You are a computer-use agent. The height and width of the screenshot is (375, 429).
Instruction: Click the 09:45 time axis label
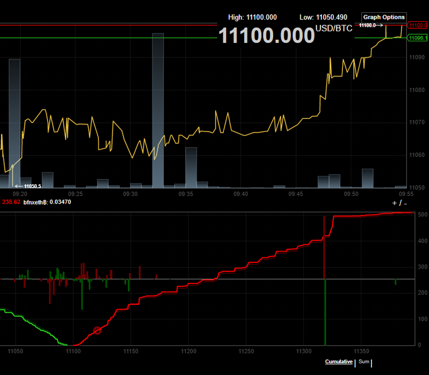coord(296,194)
